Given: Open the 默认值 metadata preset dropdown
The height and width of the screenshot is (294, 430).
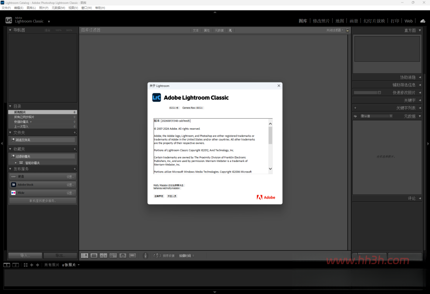Looking at the screenshot, I should click(x=376, y=116).
